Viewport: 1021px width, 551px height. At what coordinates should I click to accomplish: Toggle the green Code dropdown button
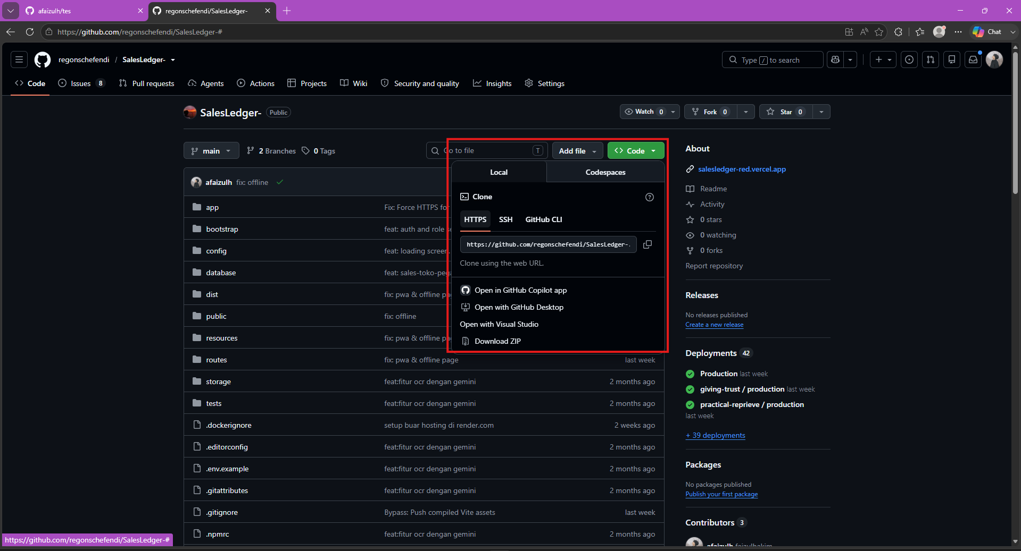pyautogui.click(x=636, y=151)
